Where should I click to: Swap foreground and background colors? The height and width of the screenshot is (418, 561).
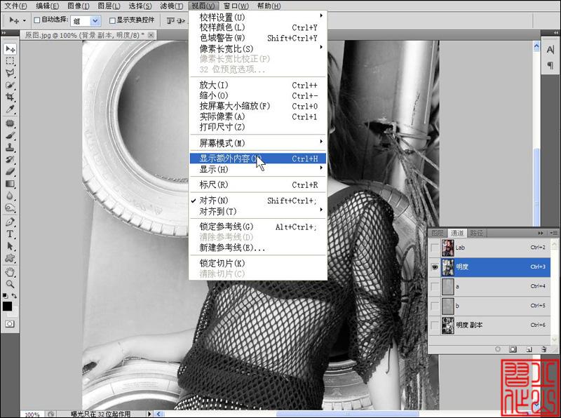click(14, 296)
